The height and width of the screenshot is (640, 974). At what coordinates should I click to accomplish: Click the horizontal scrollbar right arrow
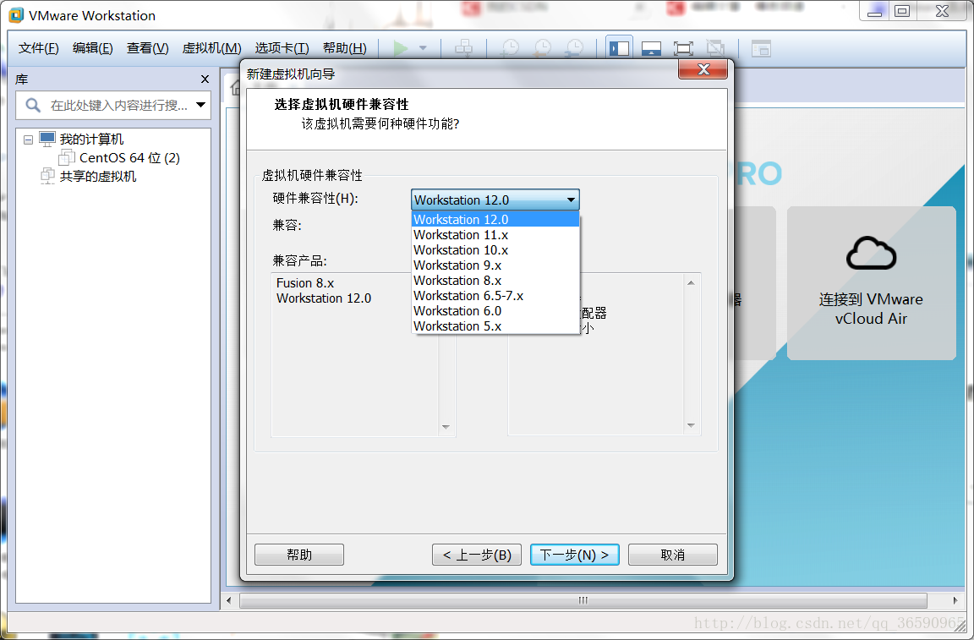[955, 600]
